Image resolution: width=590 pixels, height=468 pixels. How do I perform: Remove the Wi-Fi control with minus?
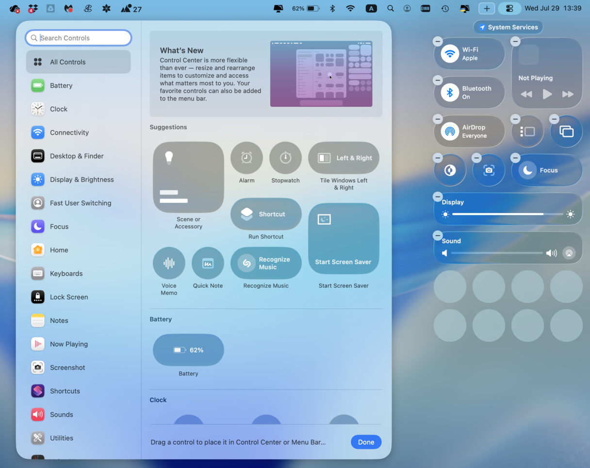click(438, 42)
